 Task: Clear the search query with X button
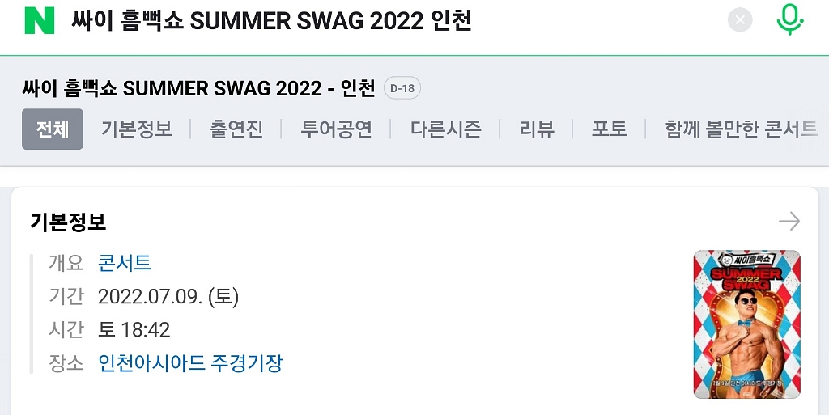740,20
